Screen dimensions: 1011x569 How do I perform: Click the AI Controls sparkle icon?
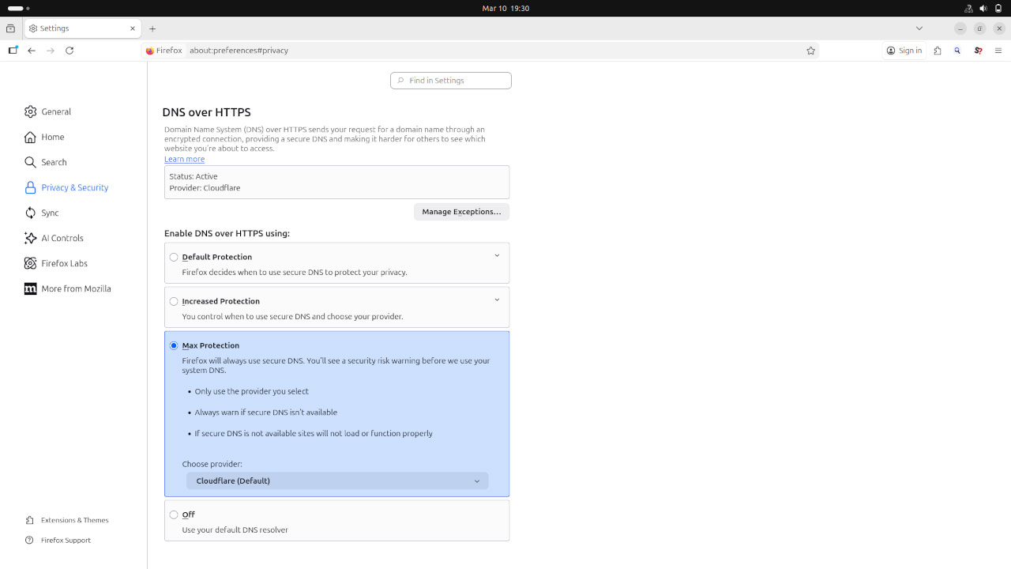30,238
